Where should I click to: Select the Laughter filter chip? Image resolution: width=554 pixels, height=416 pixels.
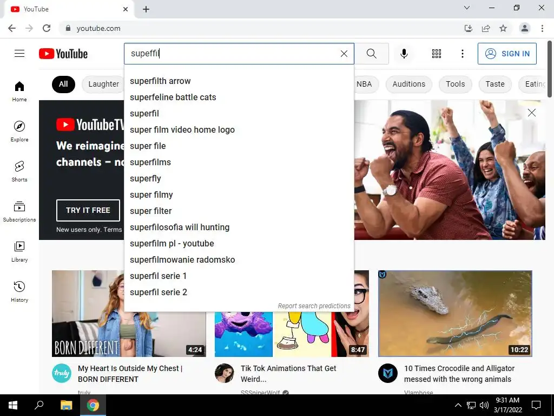click(103, 84)
